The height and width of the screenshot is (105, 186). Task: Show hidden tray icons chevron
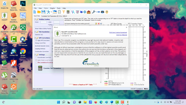point(155,102)
